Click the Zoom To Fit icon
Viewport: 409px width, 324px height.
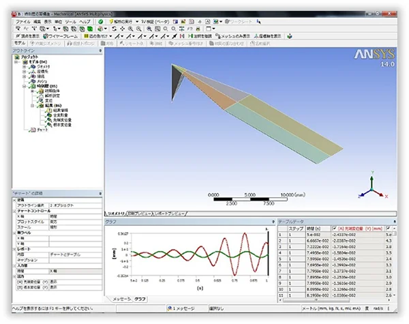pos(149,29)
